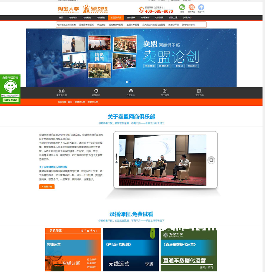Click the 共同成长 tag in the banner
Image resolution: width=265 pixels, height=272 pixels.
coord(192,66)
